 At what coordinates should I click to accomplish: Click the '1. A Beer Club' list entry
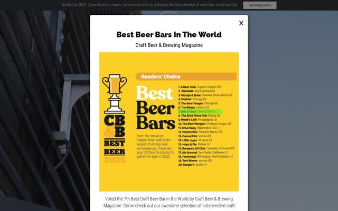pyautogui.click(x=200, y=87)
